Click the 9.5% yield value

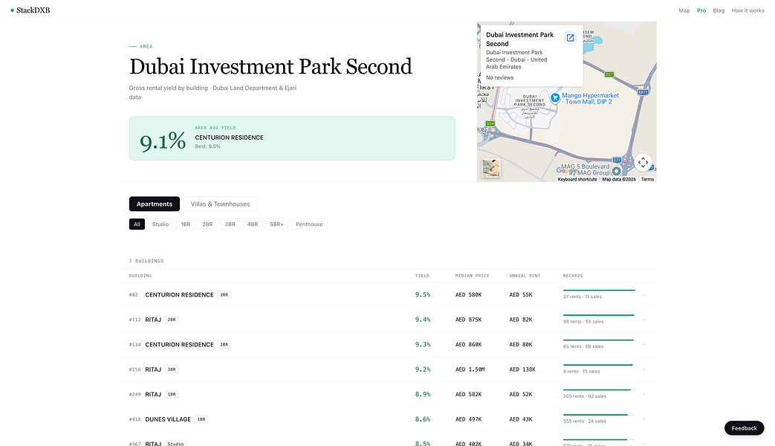pyautogui.click(x=423, y=294)
